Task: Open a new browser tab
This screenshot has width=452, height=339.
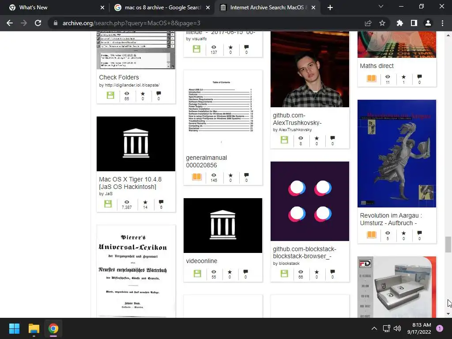Action: pos(330,8)
